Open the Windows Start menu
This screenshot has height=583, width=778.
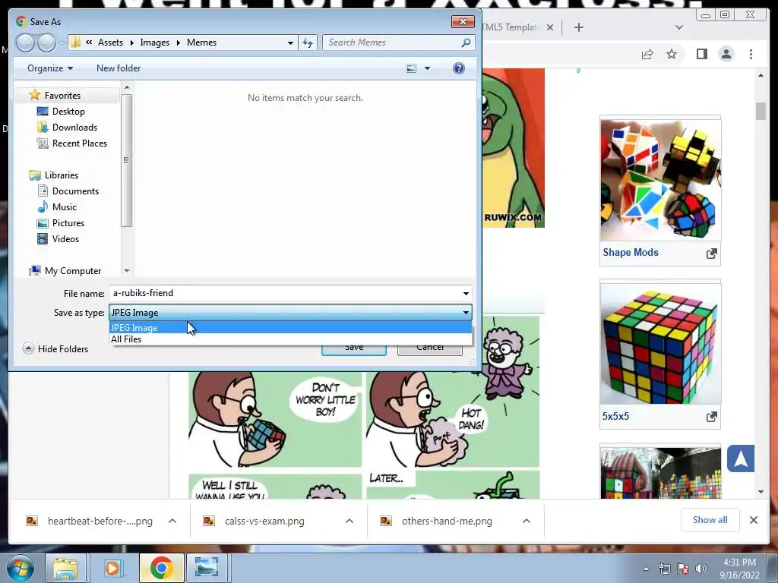[20, 568]
